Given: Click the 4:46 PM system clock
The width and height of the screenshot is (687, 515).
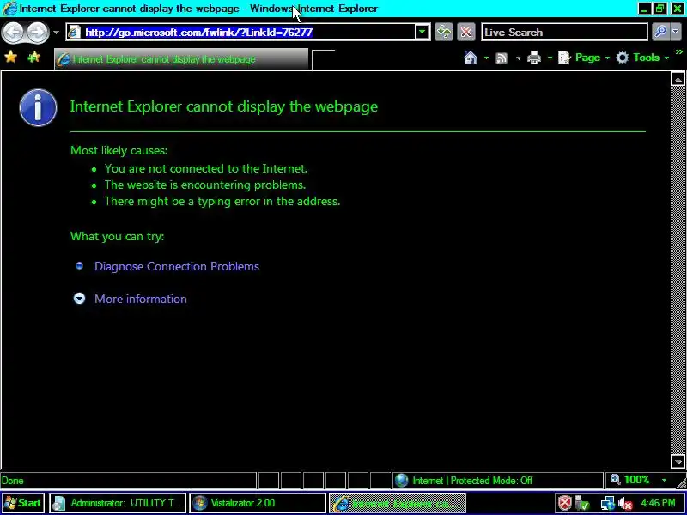Looking at the screenshot, I should 658,503.
